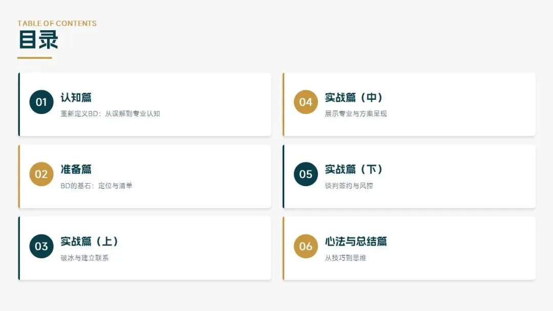Go to the 实战篇（下） heading

click(x=354, y=169)
